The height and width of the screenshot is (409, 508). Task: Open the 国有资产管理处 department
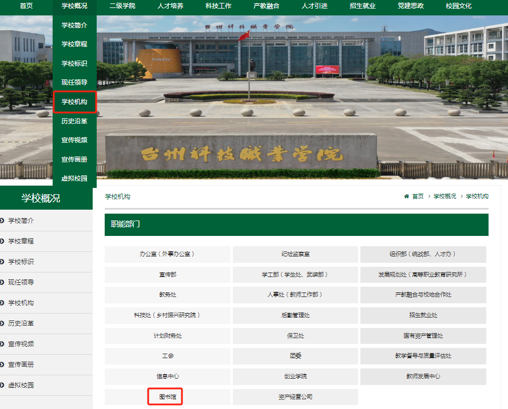tap(423, 336)
